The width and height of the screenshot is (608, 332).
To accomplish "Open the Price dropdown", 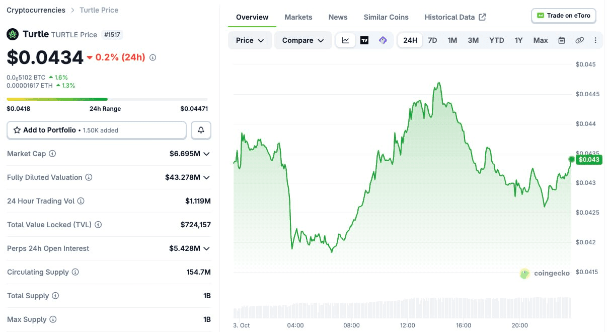I will (250, 40).
